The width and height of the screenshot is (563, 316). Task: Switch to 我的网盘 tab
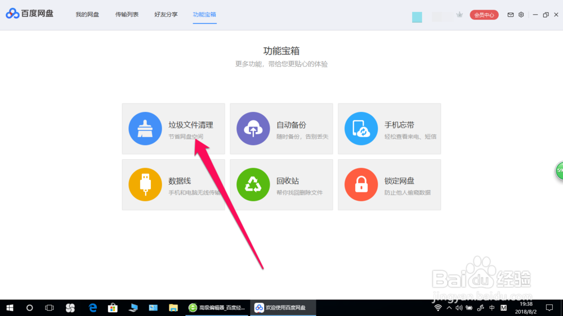[x=87, y=15]
